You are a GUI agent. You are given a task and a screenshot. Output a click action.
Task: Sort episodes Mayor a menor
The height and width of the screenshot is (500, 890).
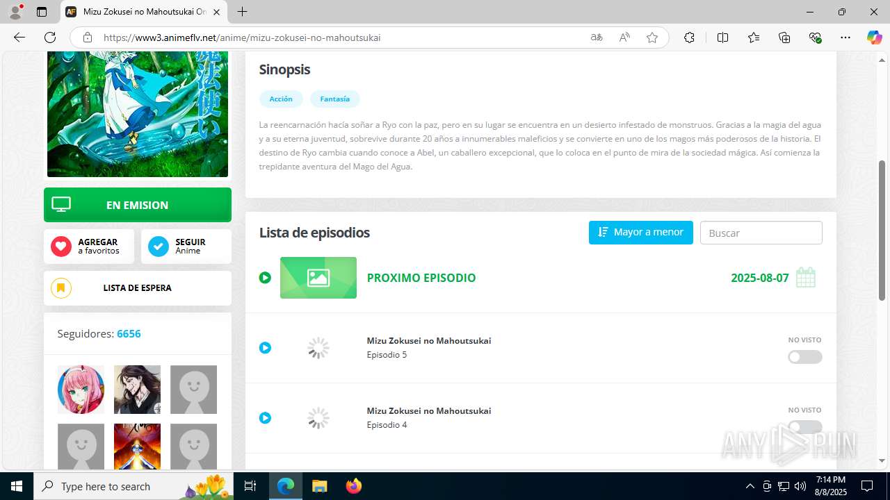[x=641, y=233]
